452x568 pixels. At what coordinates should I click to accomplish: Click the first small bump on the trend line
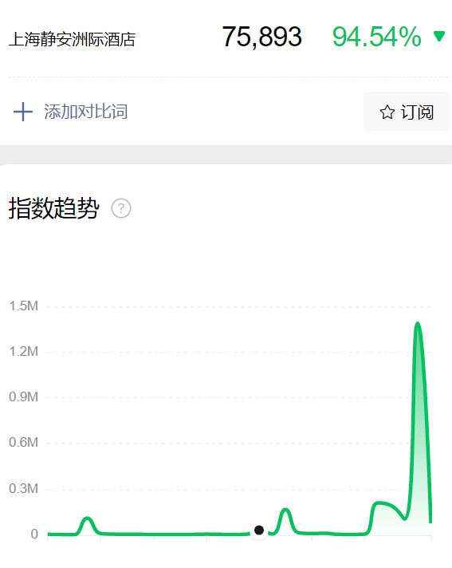pyautogui.click(x=87, y=519)
